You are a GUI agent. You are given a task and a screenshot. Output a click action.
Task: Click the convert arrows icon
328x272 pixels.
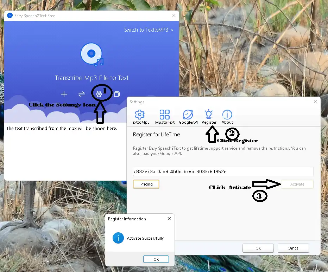82,94
